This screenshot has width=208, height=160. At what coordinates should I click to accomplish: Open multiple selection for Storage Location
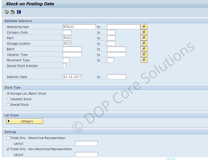[144, 43]
